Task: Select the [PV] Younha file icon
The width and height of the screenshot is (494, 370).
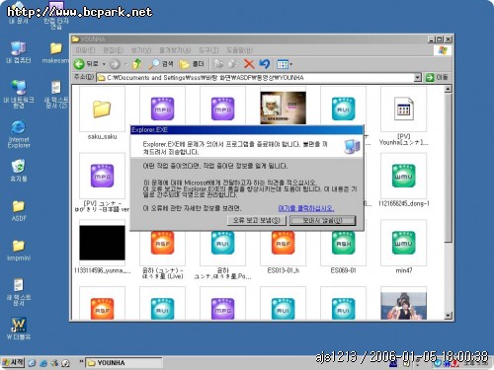Action: 404,110
